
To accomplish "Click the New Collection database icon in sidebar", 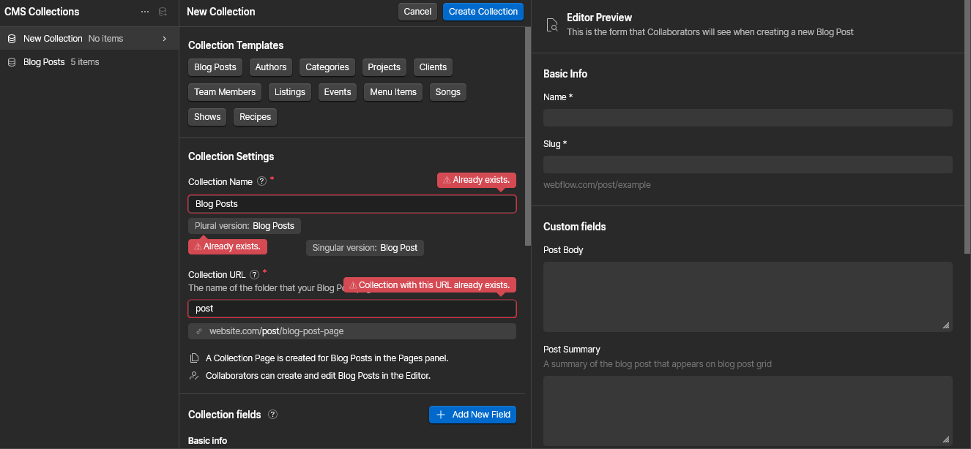I will [x=12, y=39].
